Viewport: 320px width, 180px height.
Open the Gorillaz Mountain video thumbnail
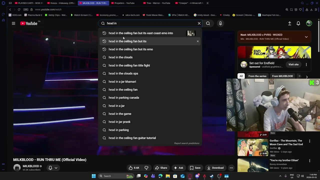coord(253,147)
